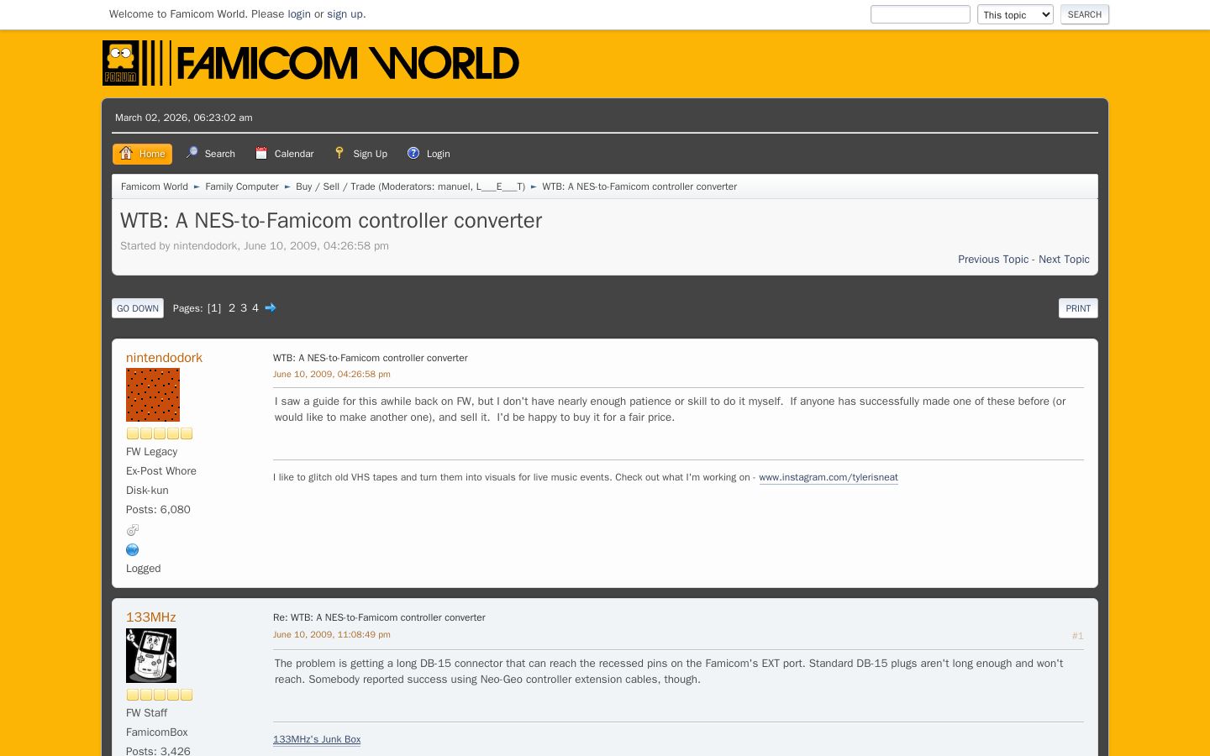The height and width of the screenshot is (756, 1210).
Task: Go to page 2 of the topic
Action: (232, 308)
